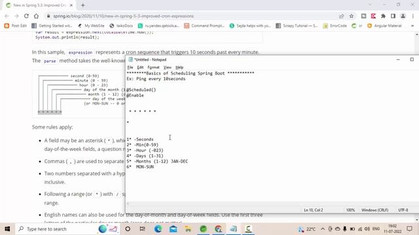Open the Chrome three-dot menu
The image size is (419, 235).
(413, 16)
